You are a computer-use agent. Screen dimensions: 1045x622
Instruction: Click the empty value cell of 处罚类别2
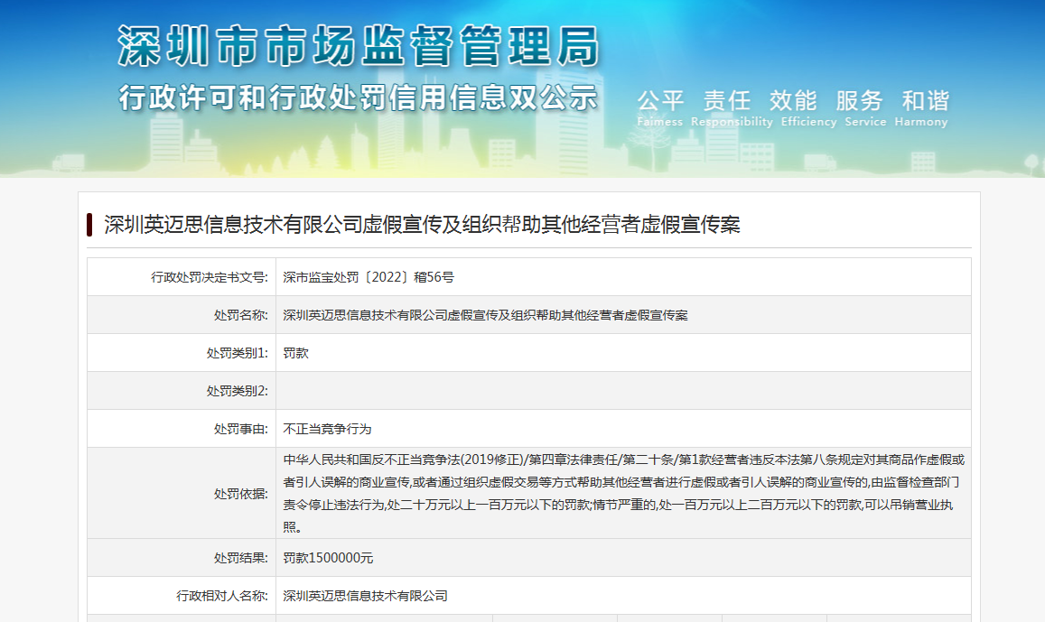pos(623,391)
